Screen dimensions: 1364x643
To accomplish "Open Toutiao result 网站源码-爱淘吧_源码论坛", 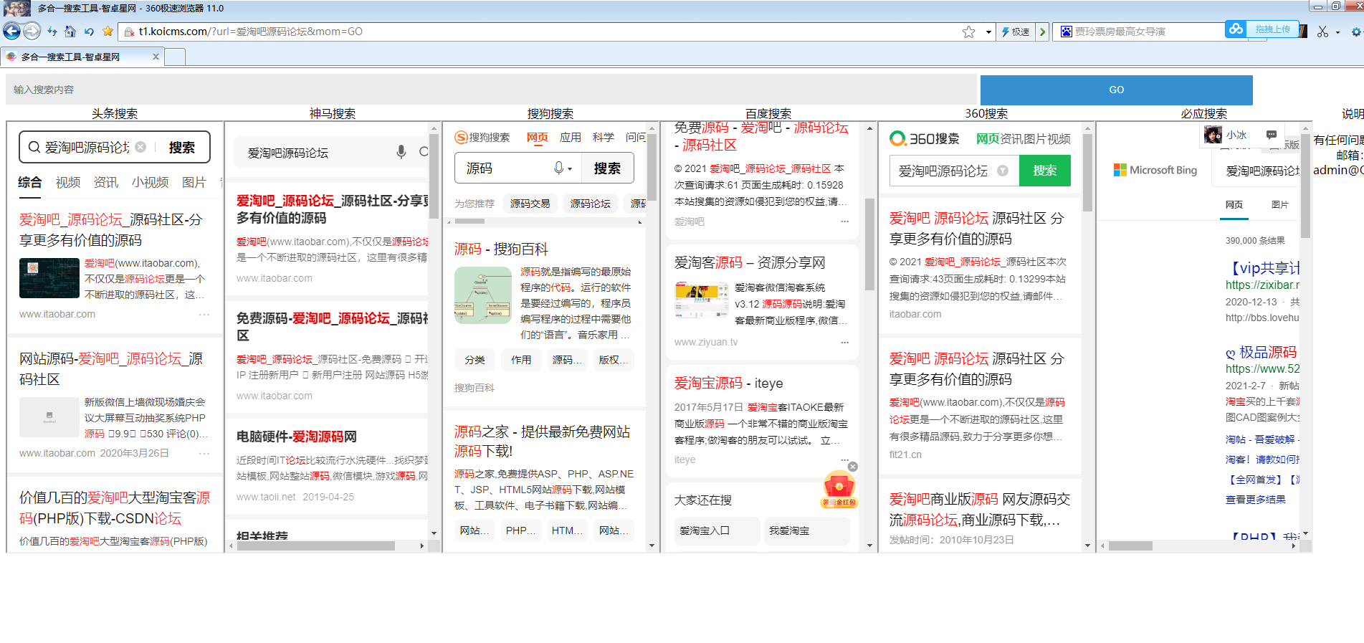I will (x=111, y=368).
